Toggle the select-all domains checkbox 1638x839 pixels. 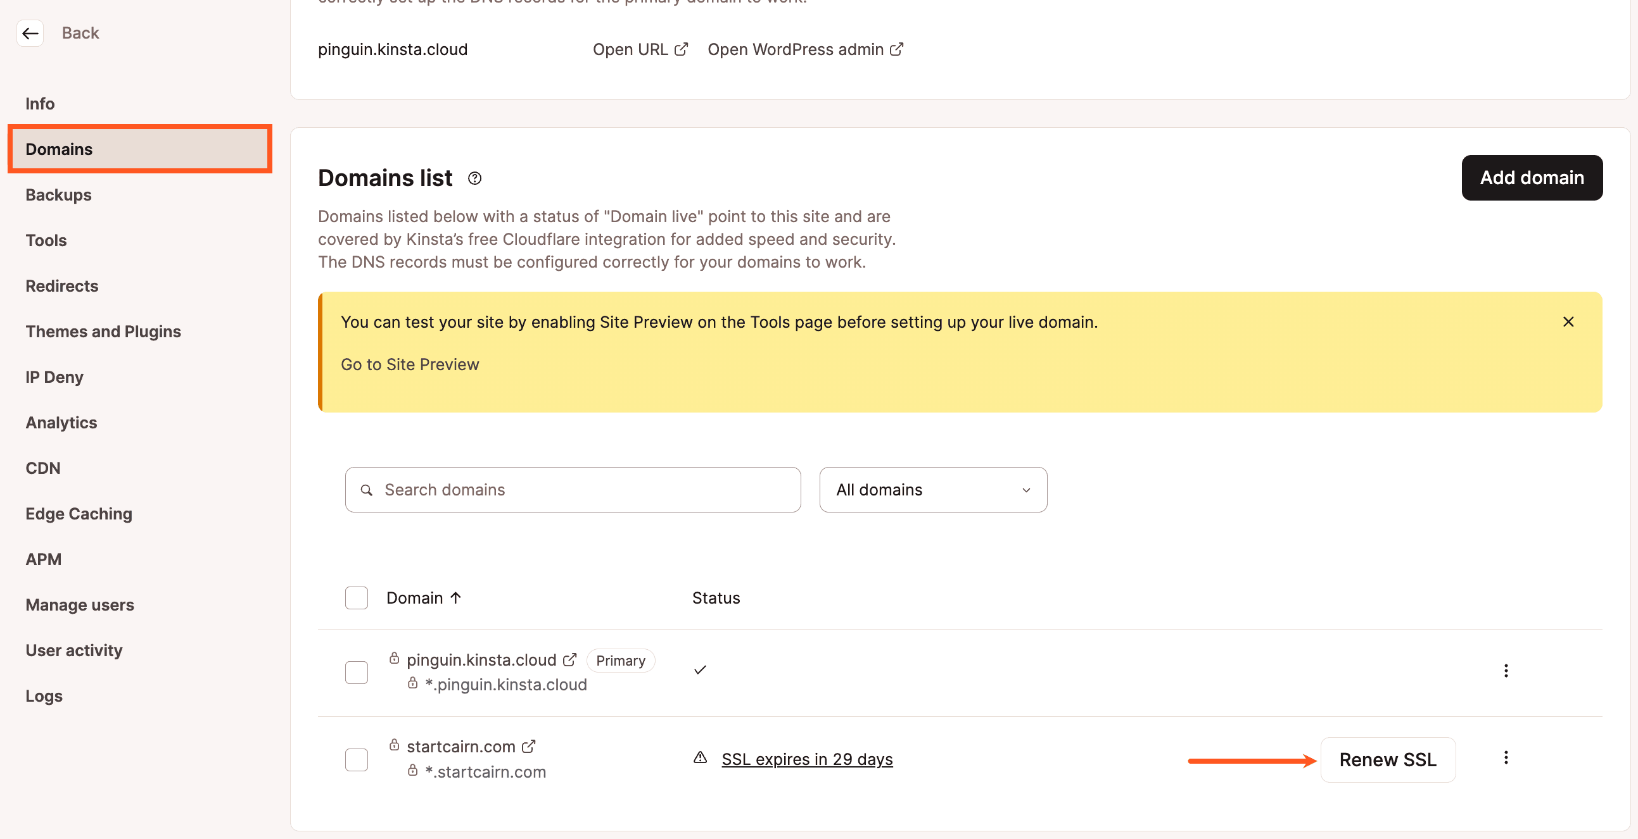click(x=356, y=598)
